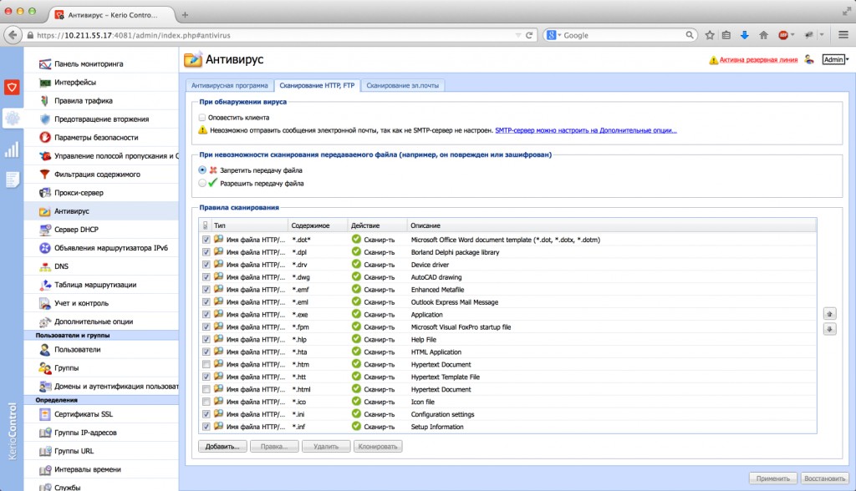This screenshot has height=491, width=856.
Task: Open the Admin user dropdown
Action: pyautogui.click(x=835, y=59)
